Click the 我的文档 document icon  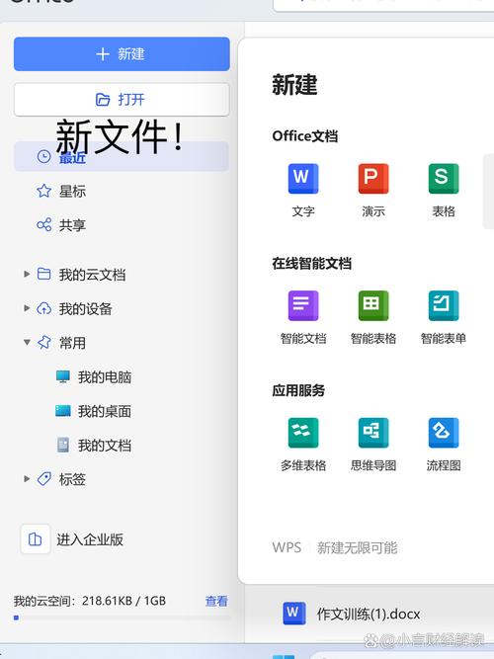coord(63,445)
